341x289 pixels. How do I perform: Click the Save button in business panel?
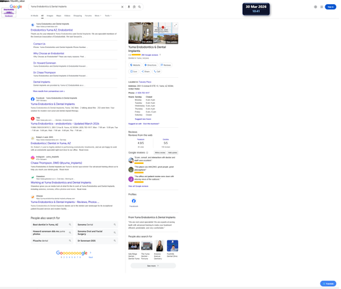coord(134,72)
